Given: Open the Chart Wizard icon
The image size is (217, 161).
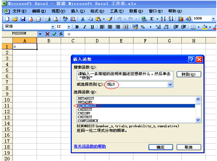Looking at the screenshot, I should point(181,19).
